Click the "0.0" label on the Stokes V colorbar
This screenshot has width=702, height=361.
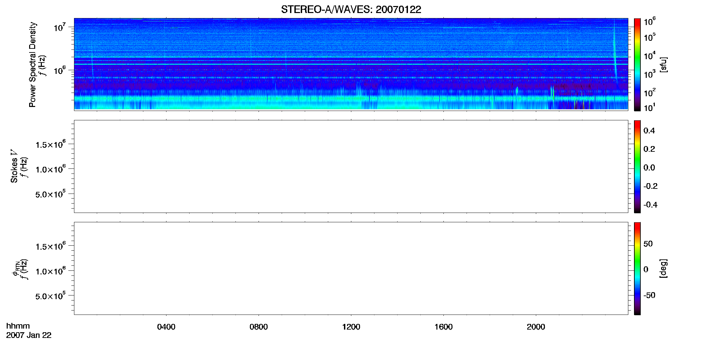point(649,168)
